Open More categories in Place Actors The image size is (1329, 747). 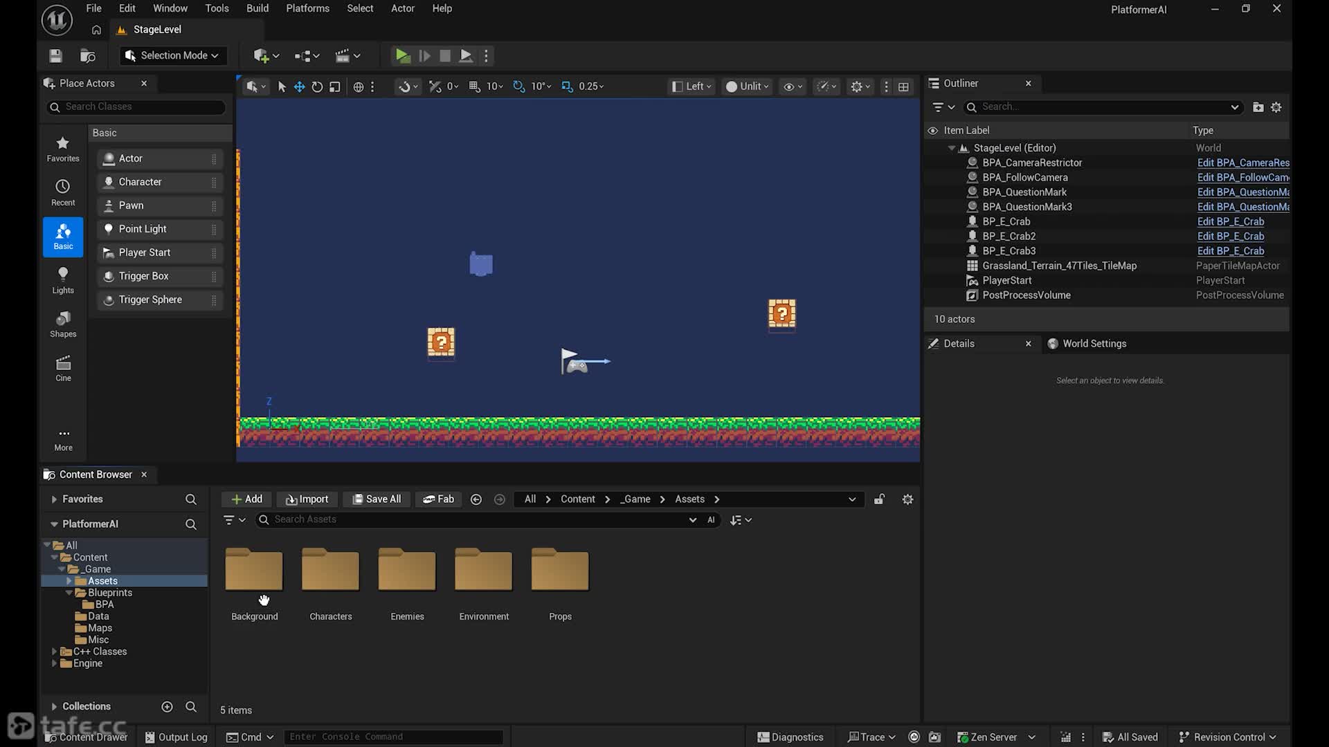click(63, 439)
